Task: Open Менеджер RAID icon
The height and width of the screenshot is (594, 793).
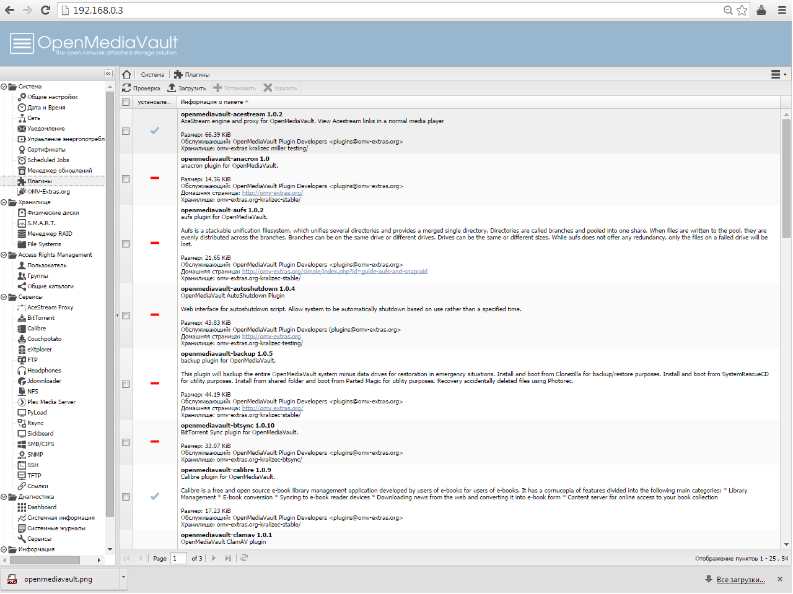Action: pos(22,234)
